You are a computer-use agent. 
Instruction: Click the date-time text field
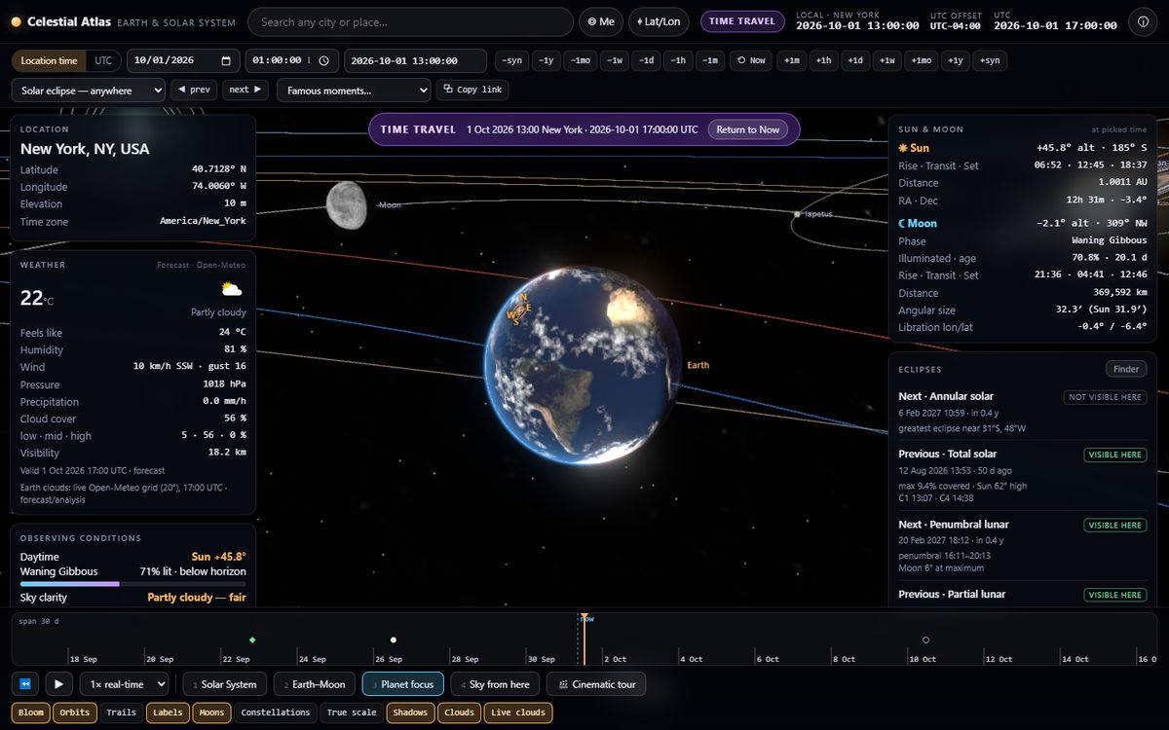415,60
